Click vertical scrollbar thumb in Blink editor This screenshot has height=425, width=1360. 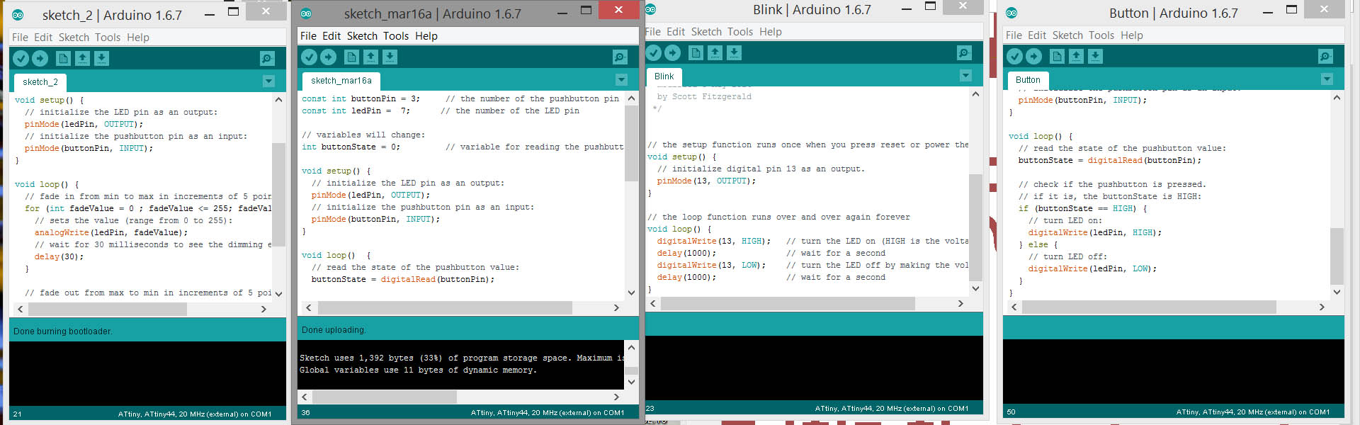pos(975,227)
